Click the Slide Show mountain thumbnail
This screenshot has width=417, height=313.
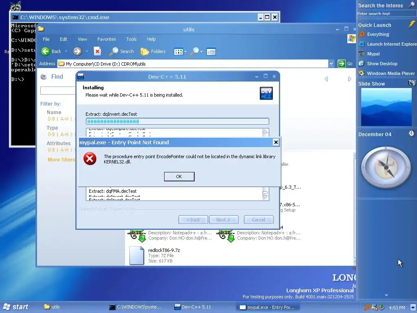pos(386,107)
